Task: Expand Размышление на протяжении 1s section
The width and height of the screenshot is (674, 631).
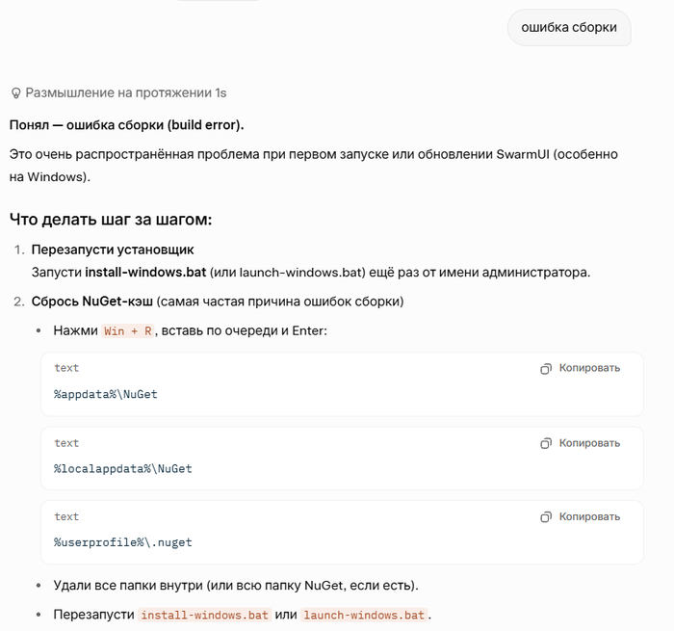Action: (125, 92)
